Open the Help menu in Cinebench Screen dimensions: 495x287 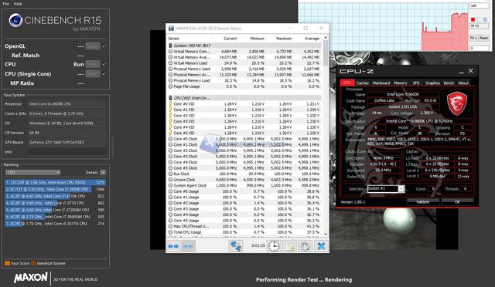tap(18, 4)
